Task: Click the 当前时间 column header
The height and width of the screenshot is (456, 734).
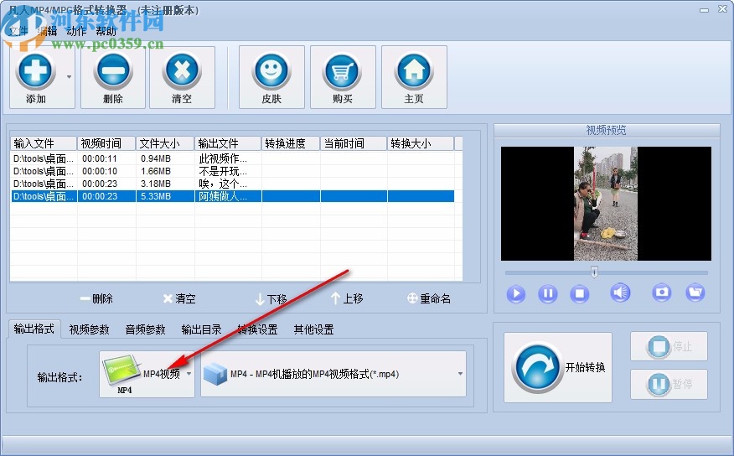Action: [354, 143]
